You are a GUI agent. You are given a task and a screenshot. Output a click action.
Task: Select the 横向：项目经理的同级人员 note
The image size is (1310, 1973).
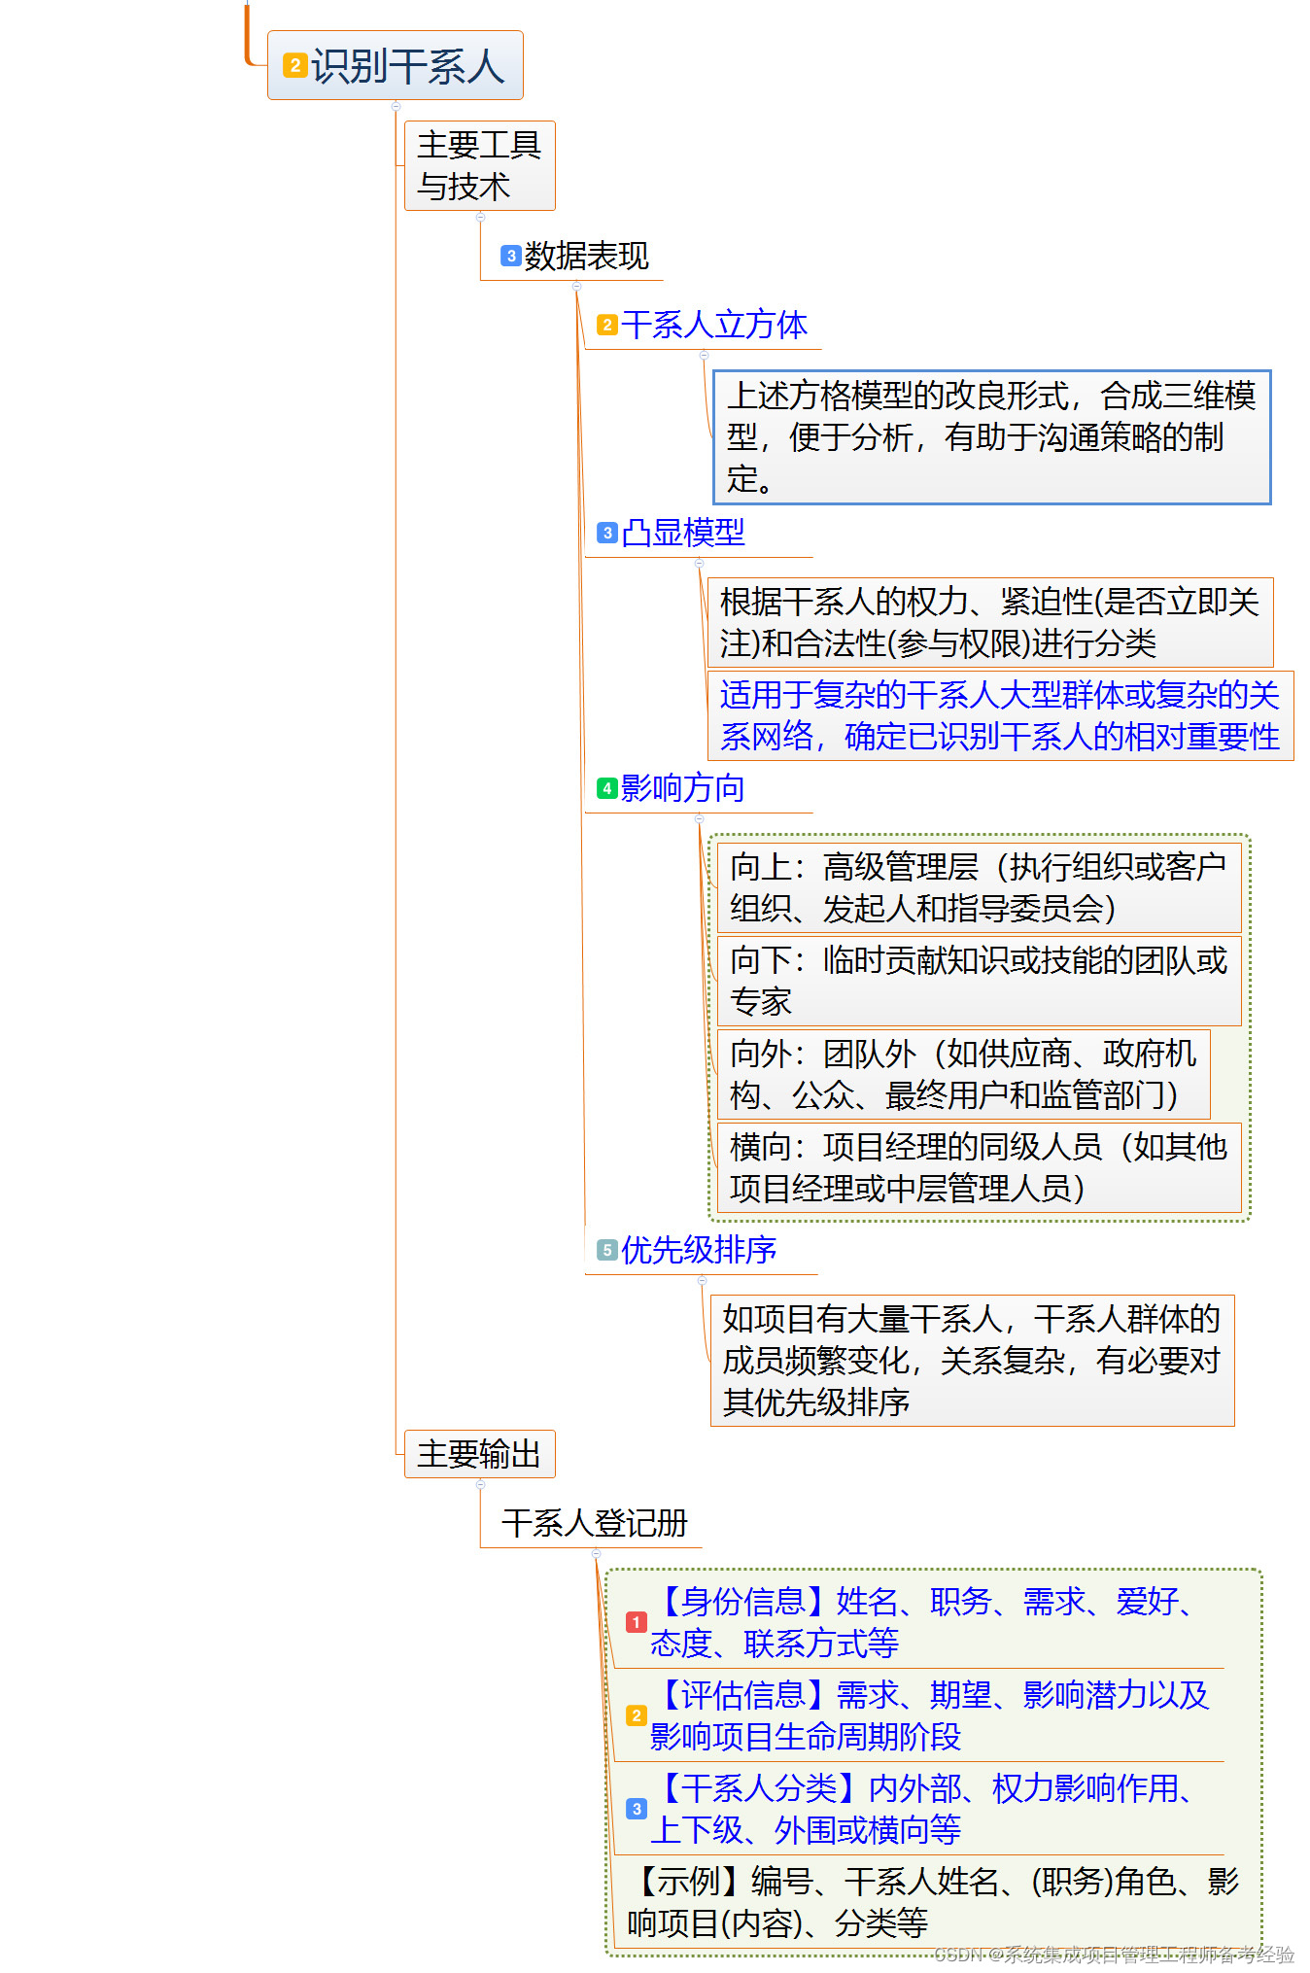click(979, 1167)
